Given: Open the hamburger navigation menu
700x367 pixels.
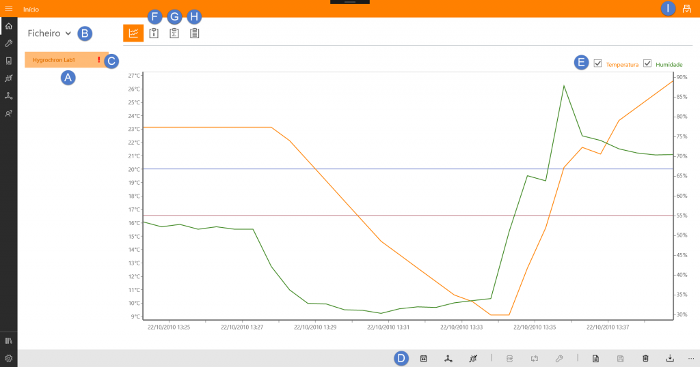Looking at the screenshot, I should 9,9.
